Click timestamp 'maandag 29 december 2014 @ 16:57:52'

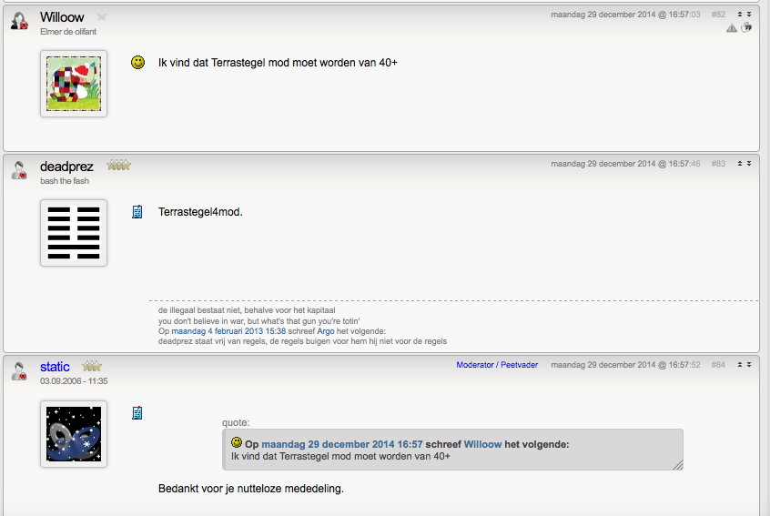coord(625,365)
